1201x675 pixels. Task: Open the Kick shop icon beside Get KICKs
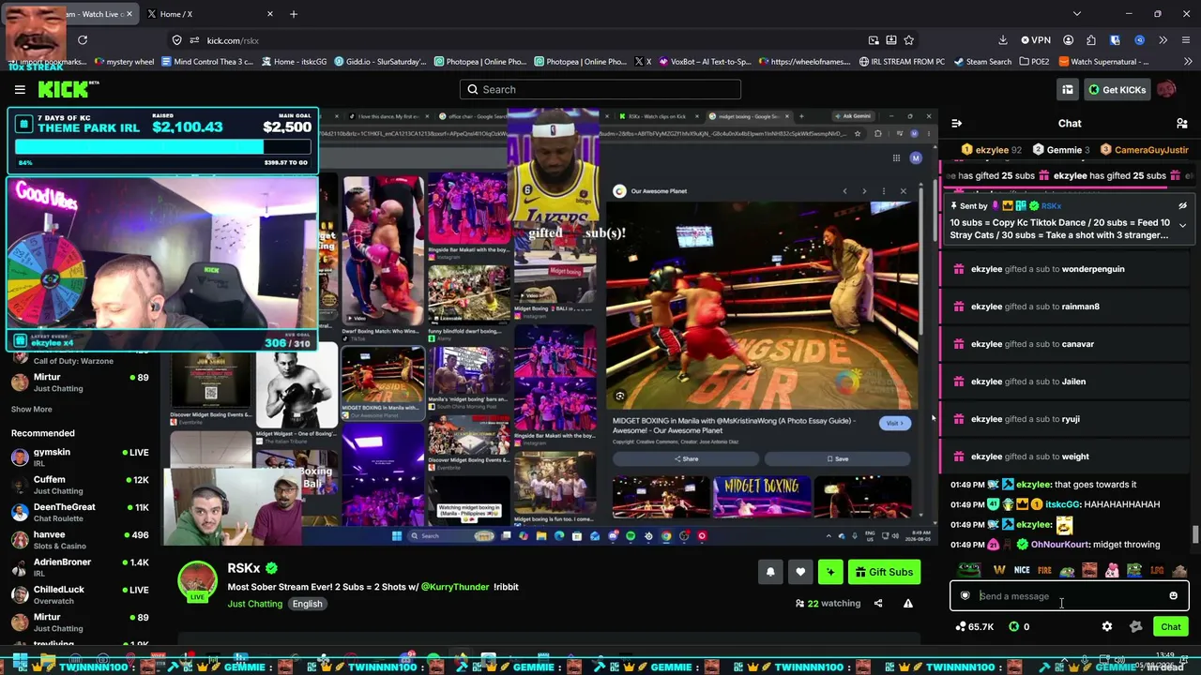tap(1068, 89)
